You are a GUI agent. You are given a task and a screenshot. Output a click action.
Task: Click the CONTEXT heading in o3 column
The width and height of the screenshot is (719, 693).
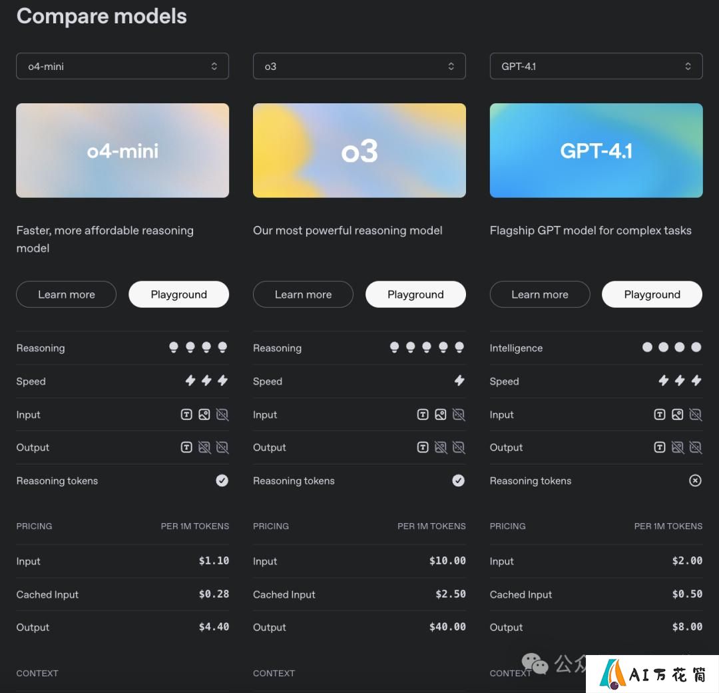coord(274,673)
